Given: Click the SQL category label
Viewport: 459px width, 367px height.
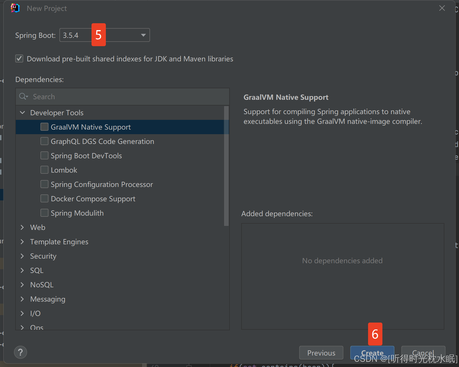Looking at the screenshot, I should pyautogui.click(x=37, y=270).
